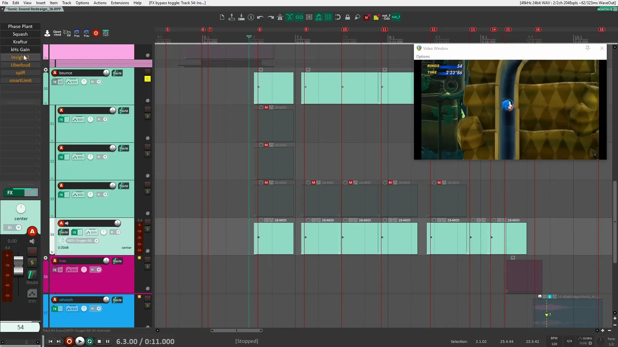This screenshot has height=347, width=618.
Task: Toggle item grouping link icon
Action: [x=299, y=17]
